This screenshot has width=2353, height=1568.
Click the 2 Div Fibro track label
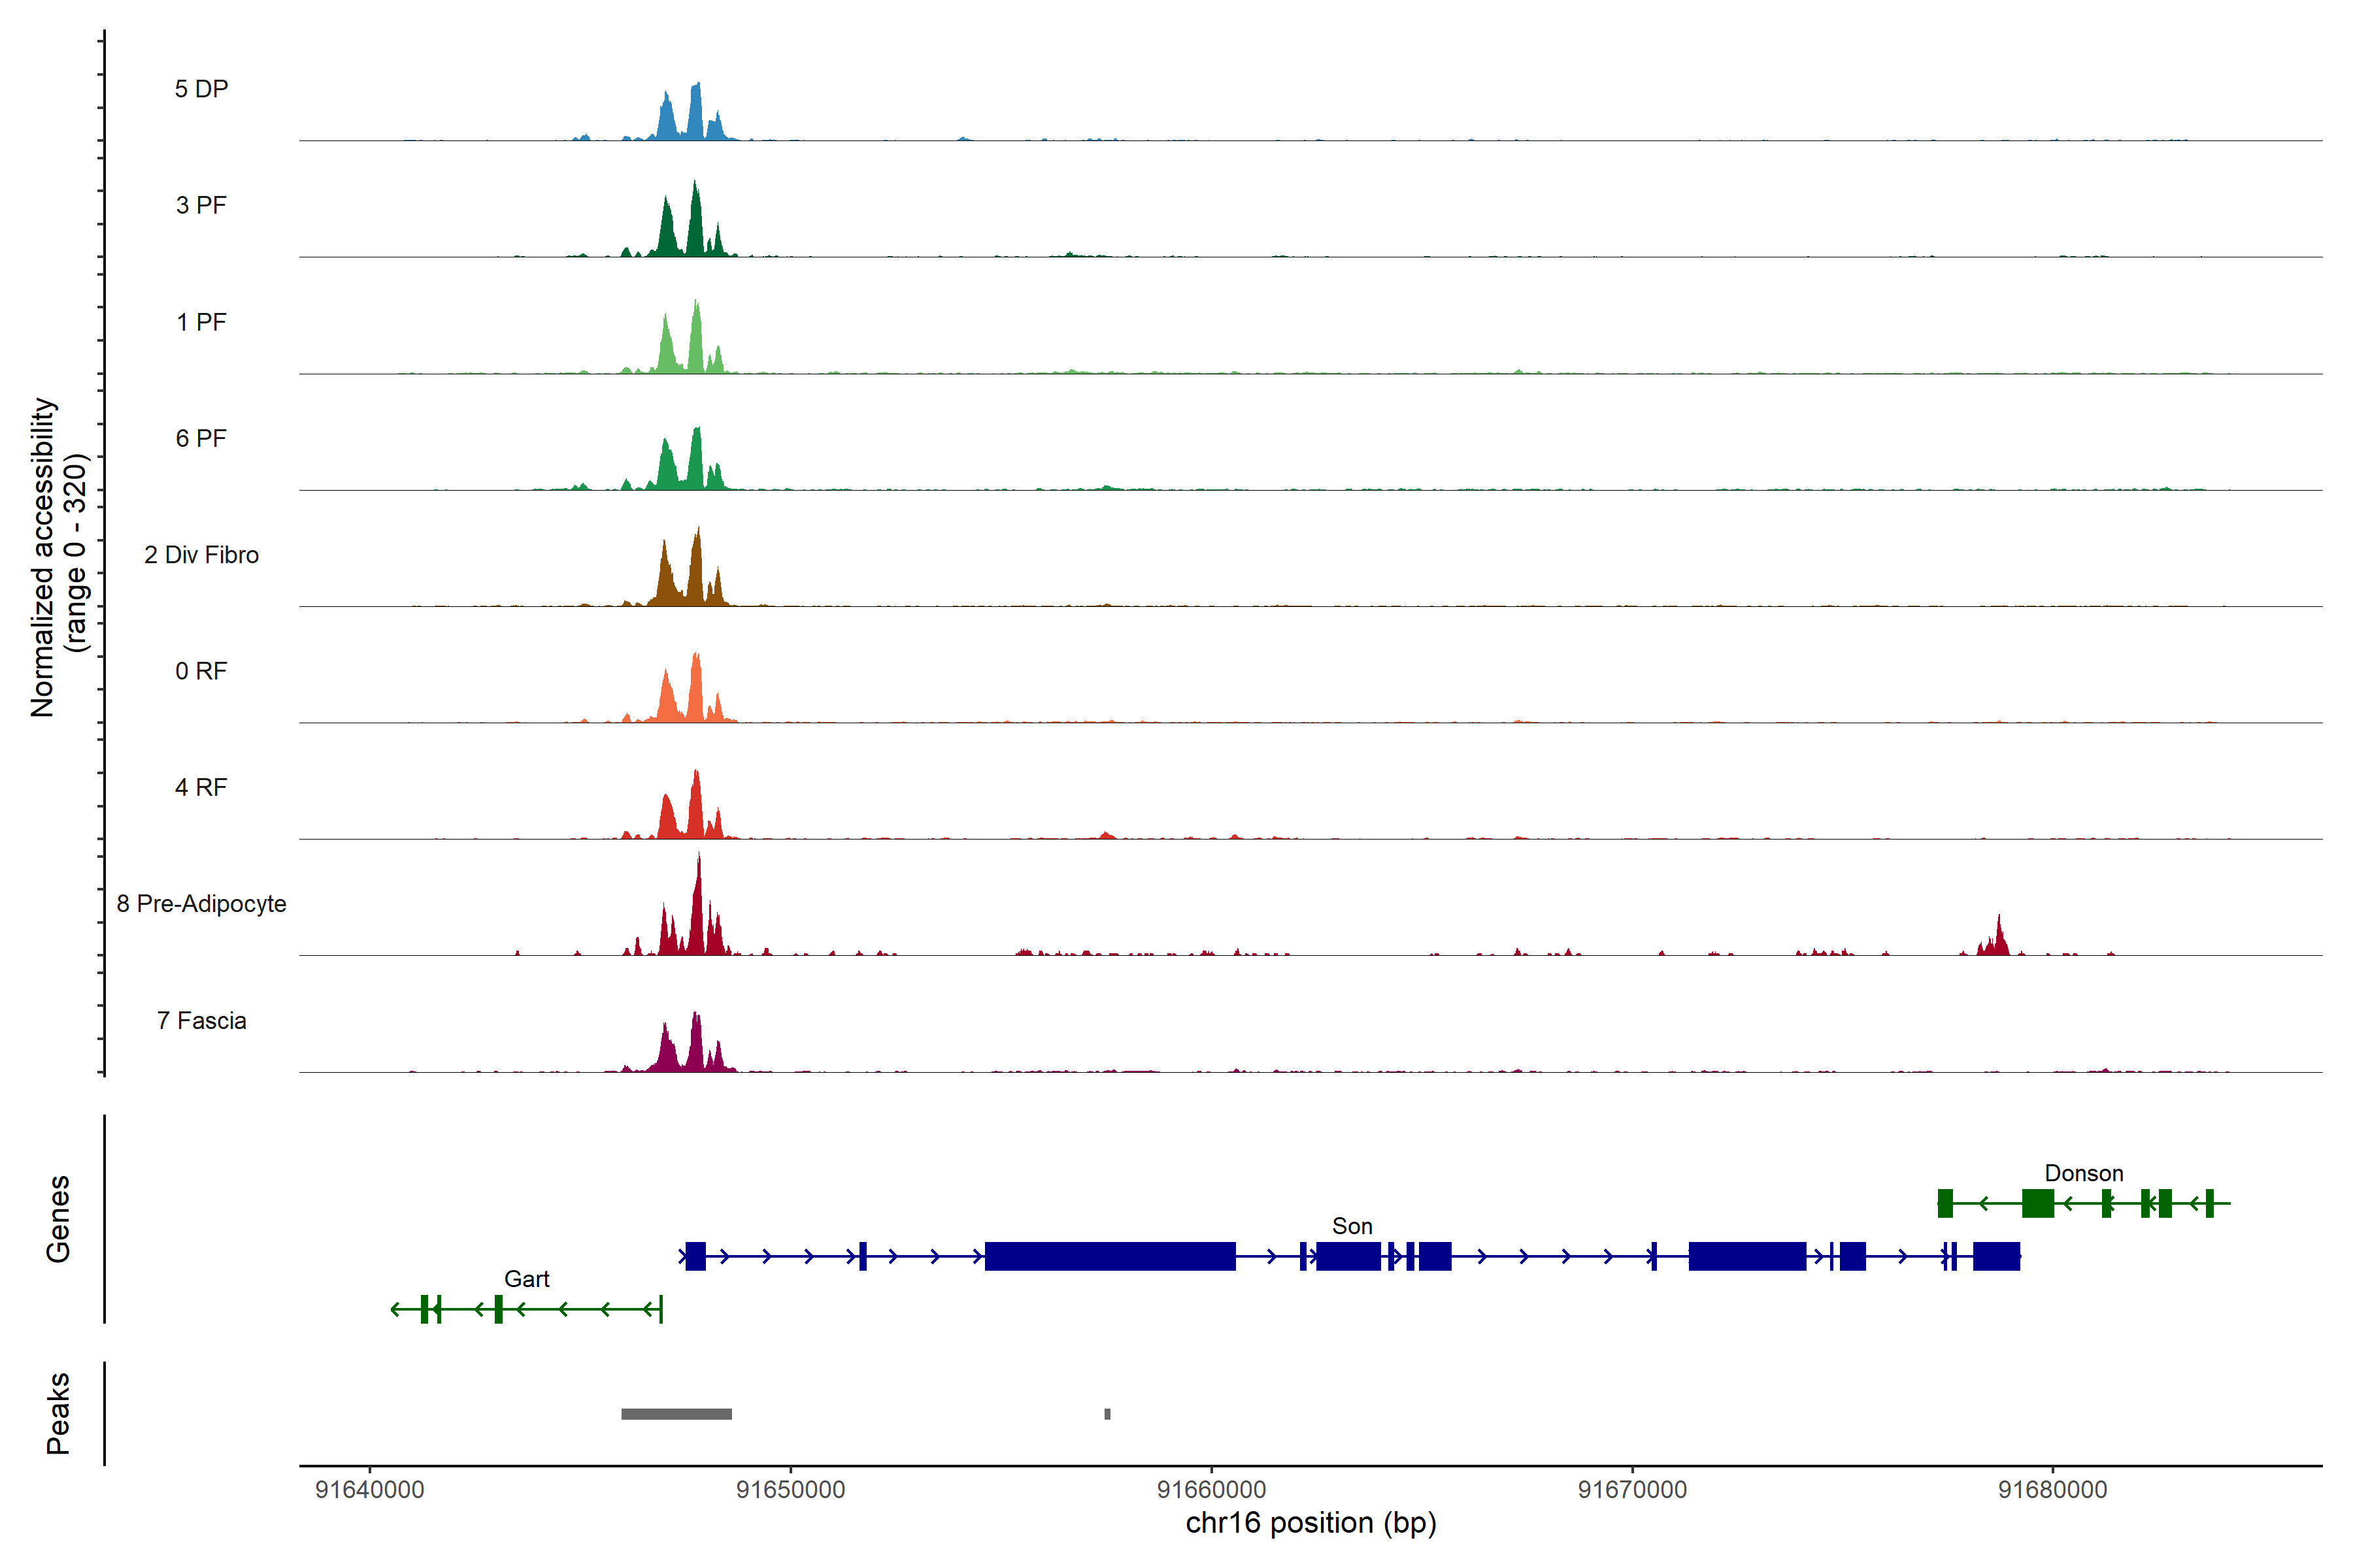201,555
